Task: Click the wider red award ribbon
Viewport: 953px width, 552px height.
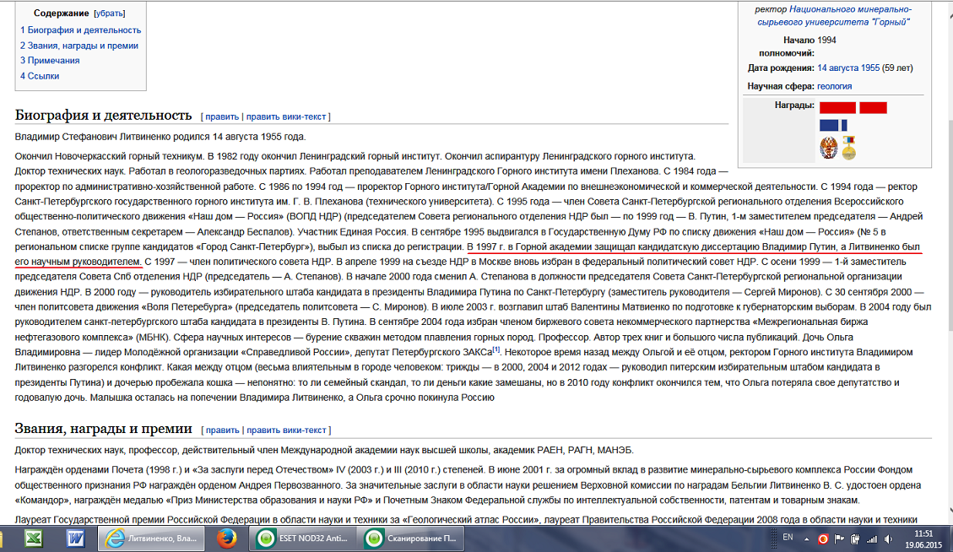Action: pyautogui.click(x=837, y=107)
